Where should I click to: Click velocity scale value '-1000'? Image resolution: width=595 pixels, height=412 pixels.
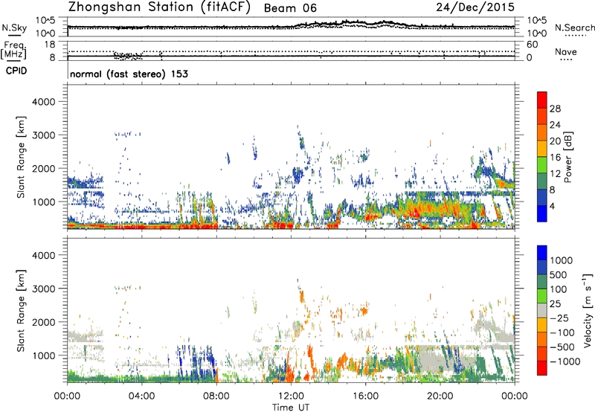565,361
